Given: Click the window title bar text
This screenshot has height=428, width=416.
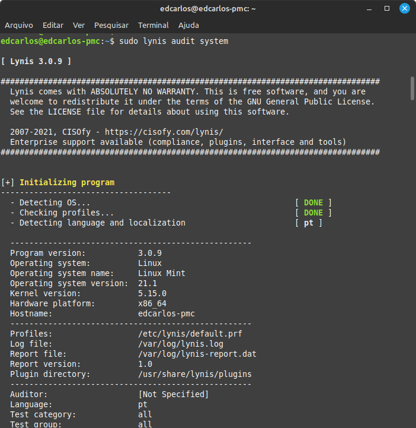Looking at the screenshot, I should click(x=207, y=8).
